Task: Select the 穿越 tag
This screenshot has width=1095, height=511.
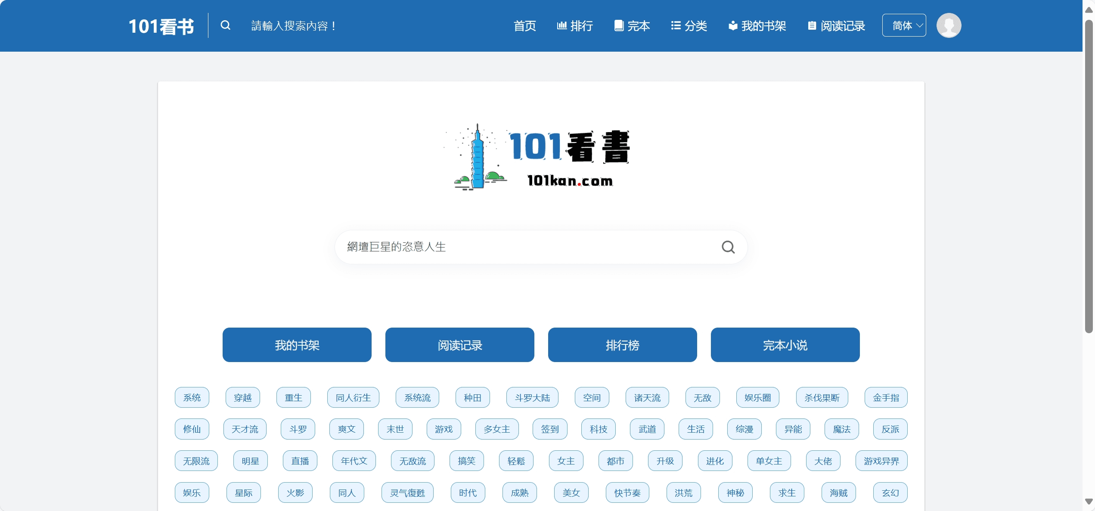Action: click(x=243, y=397)
